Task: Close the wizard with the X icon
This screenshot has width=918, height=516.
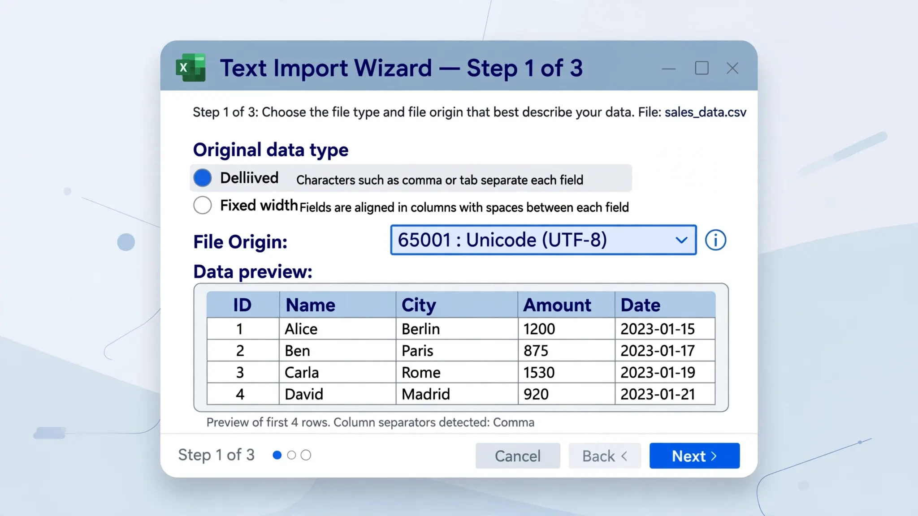Action: pos(732,68)
